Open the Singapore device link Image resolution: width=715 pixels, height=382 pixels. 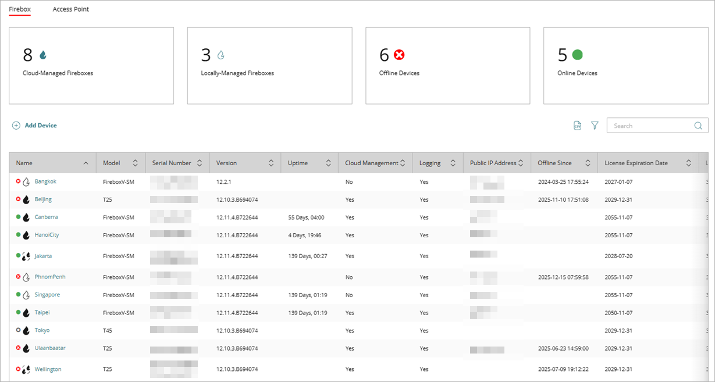(47, 295)
